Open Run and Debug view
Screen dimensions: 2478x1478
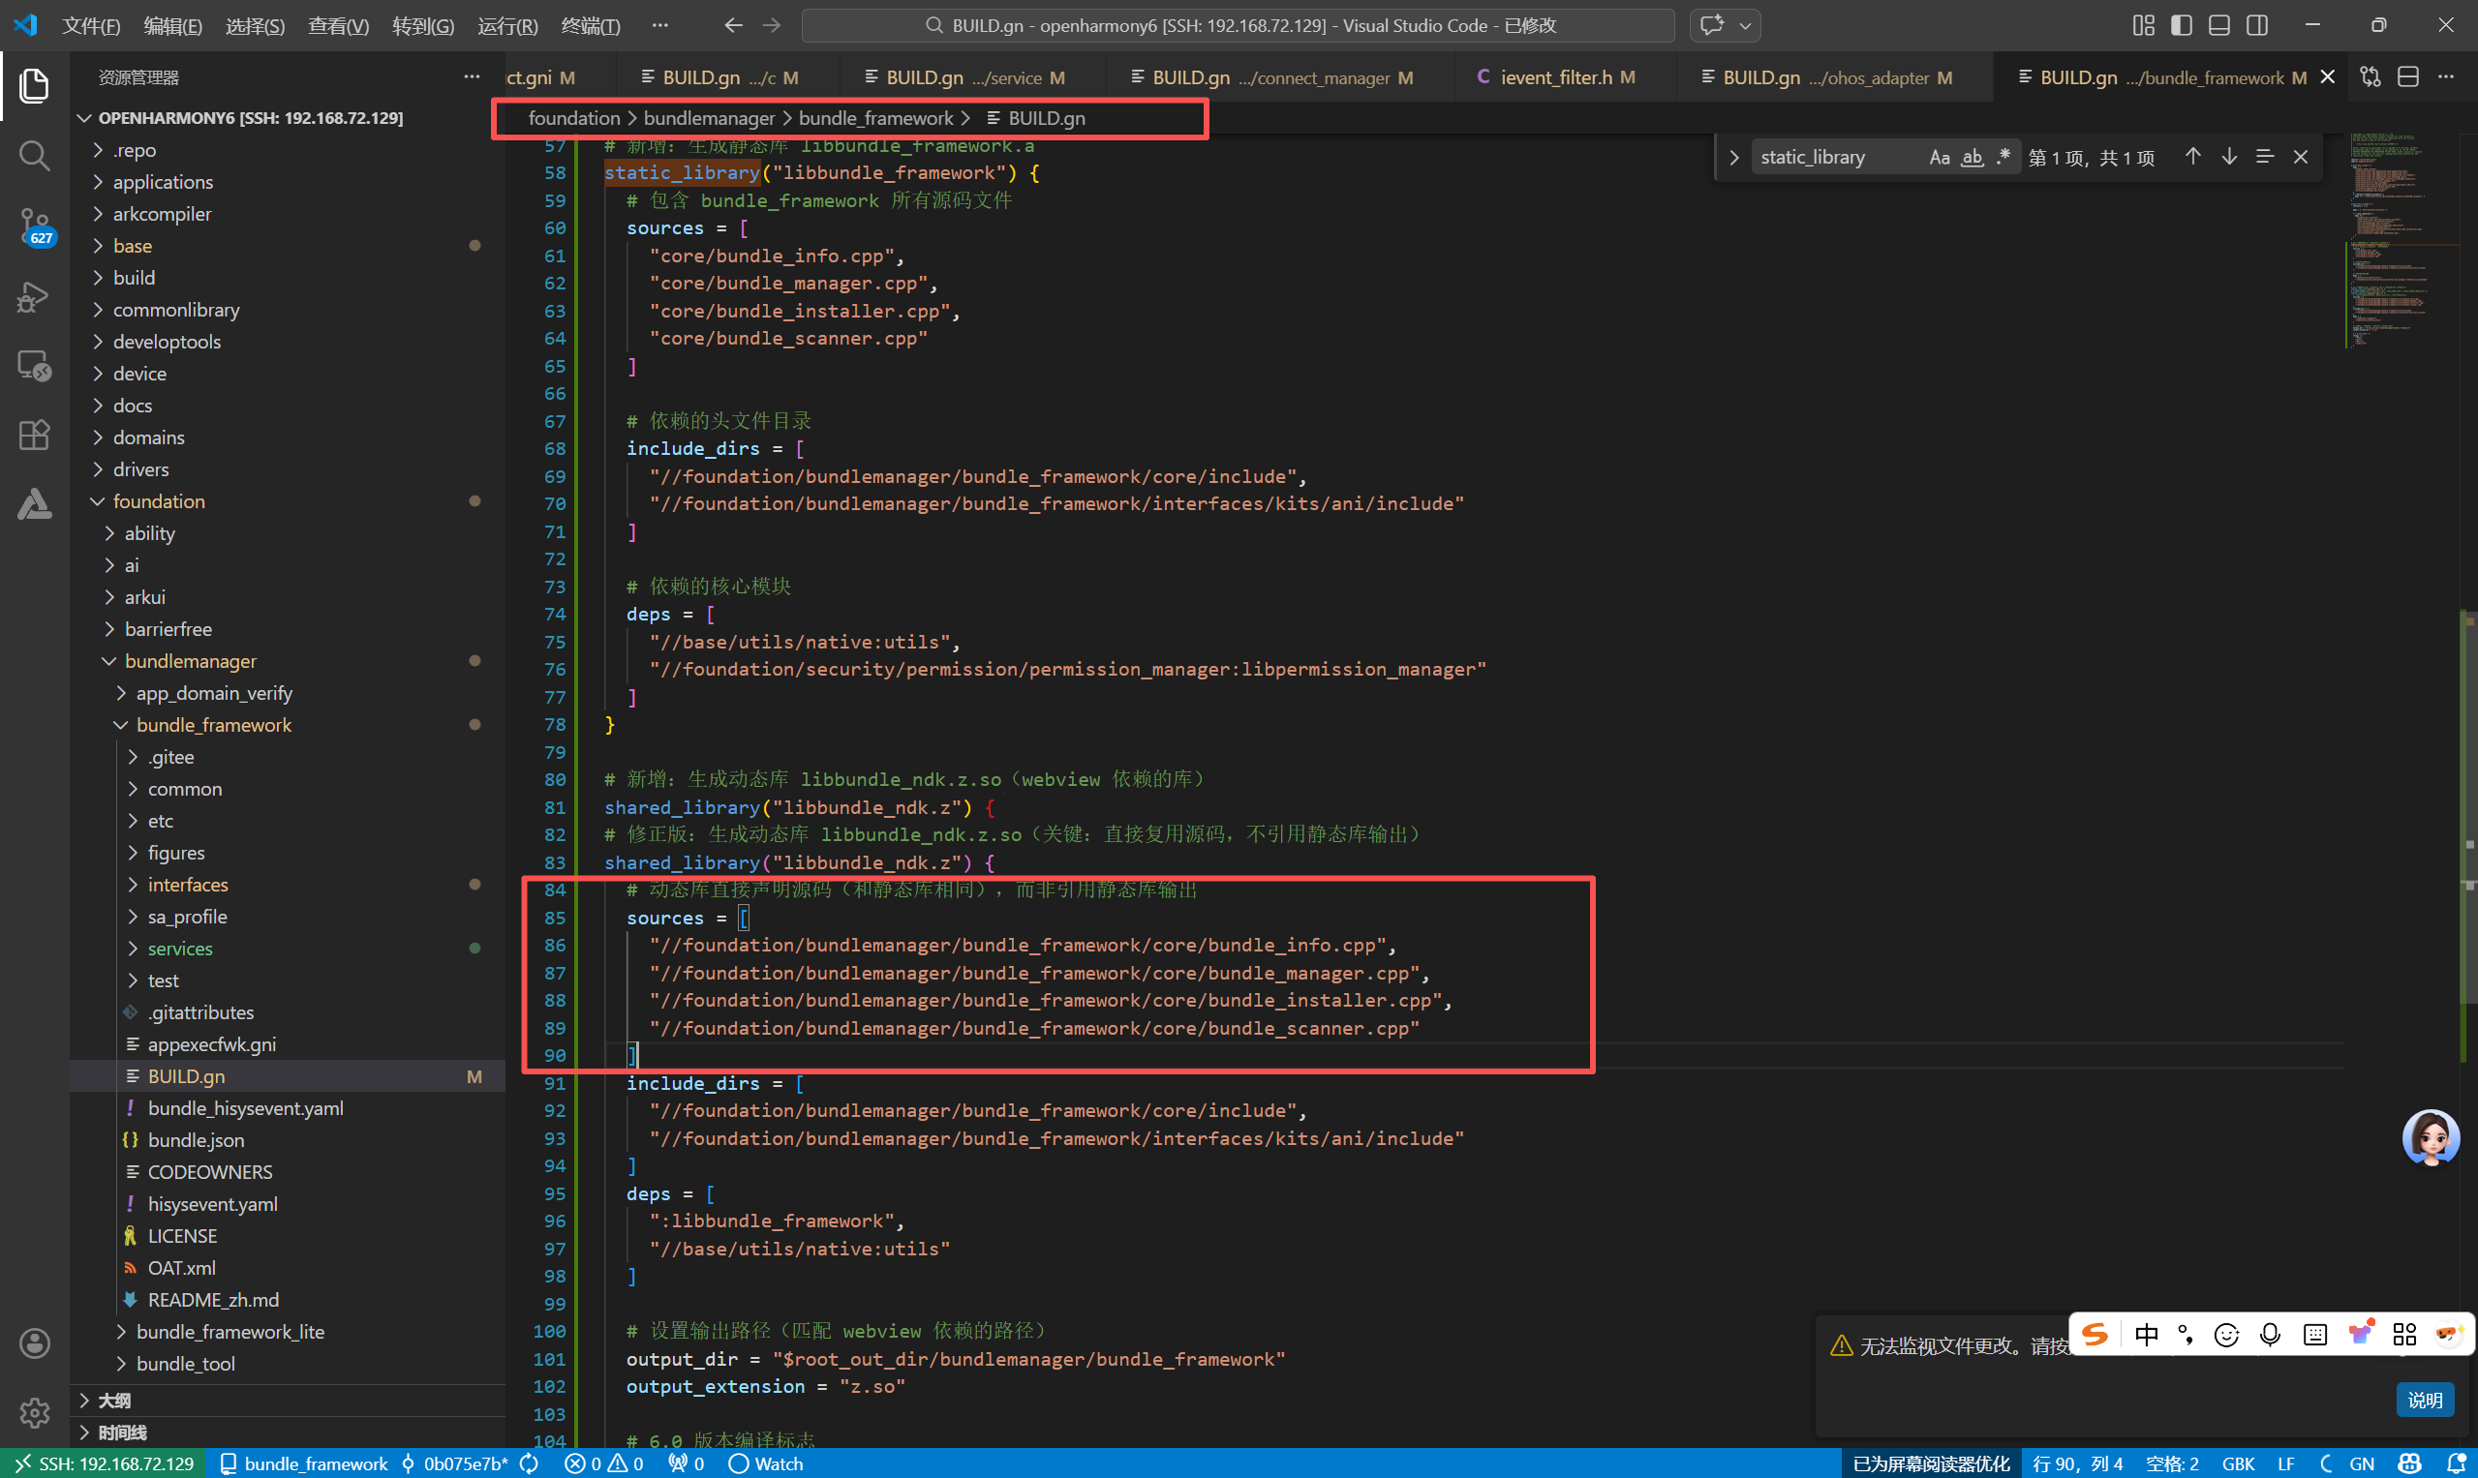tap(34, 296)
